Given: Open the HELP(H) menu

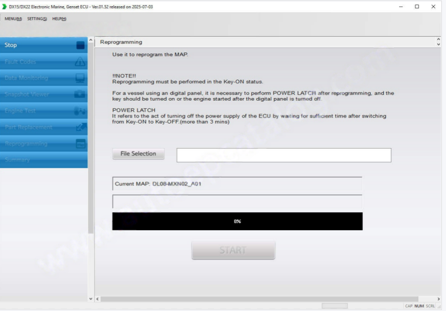Looking at the screenshot, I should (x=59, y=19).
